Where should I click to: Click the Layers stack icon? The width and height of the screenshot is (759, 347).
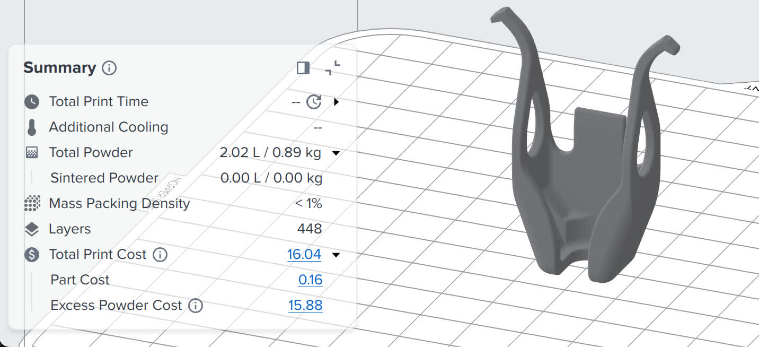click(x=32, y=229)
